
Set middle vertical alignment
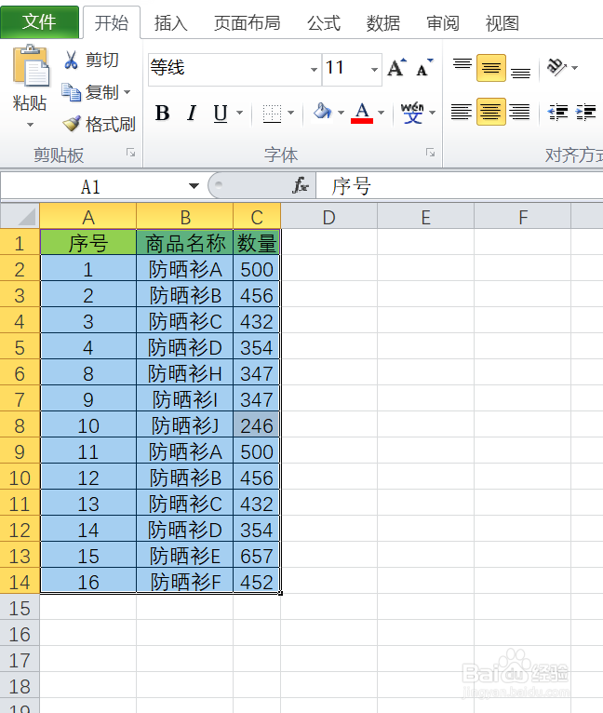491,68
